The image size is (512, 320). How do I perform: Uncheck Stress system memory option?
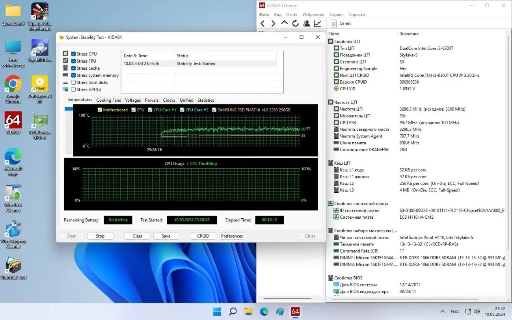coord(73,75)
